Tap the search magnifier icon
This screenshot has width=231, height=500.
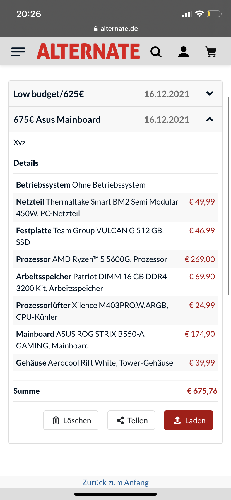click(x=156, y=52)
